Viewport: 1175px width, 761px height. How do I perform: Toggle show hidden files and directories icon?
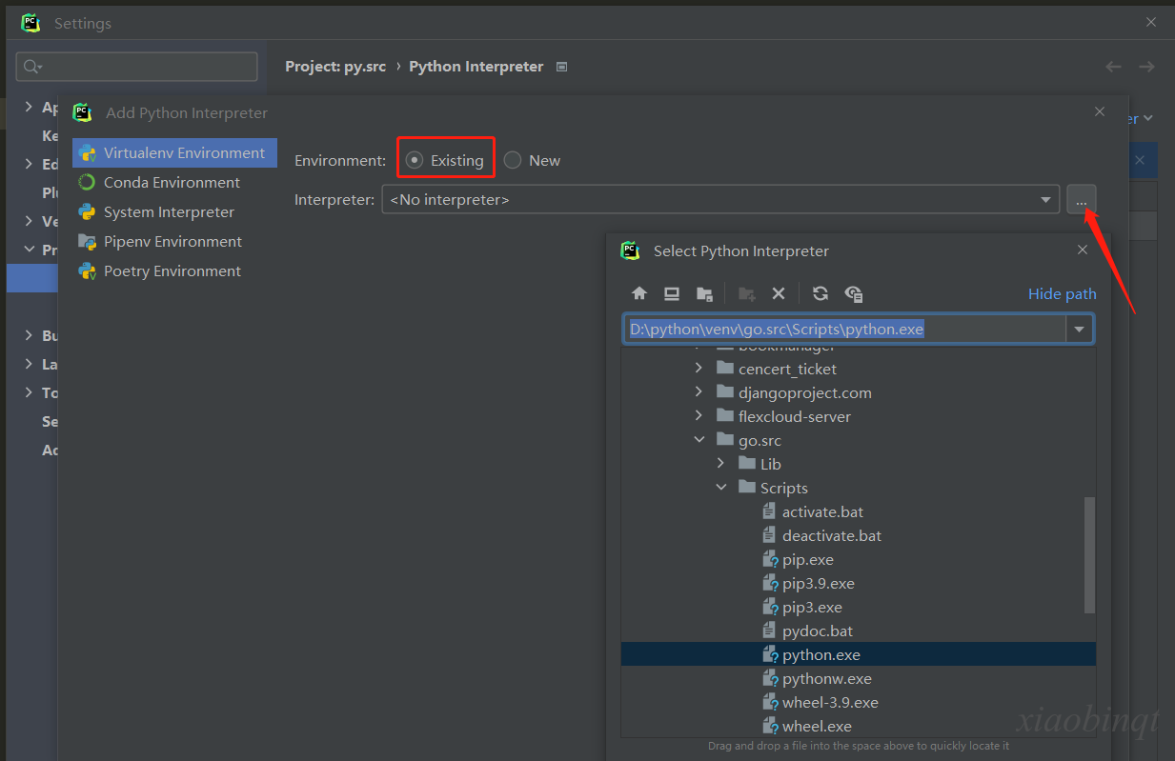coord(854,293)
